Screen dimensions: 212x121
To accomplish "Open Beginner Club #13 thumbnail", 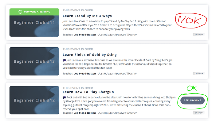I will pyautogui.click(x=34, y=61).
